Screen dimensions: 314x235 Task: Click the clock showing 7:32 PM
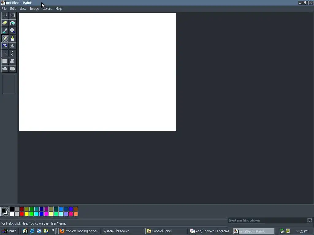click(302, 231)
